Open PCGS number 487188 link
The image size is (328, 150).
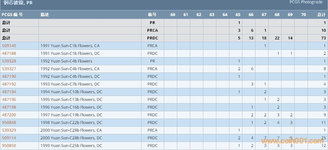click(9, 53)
